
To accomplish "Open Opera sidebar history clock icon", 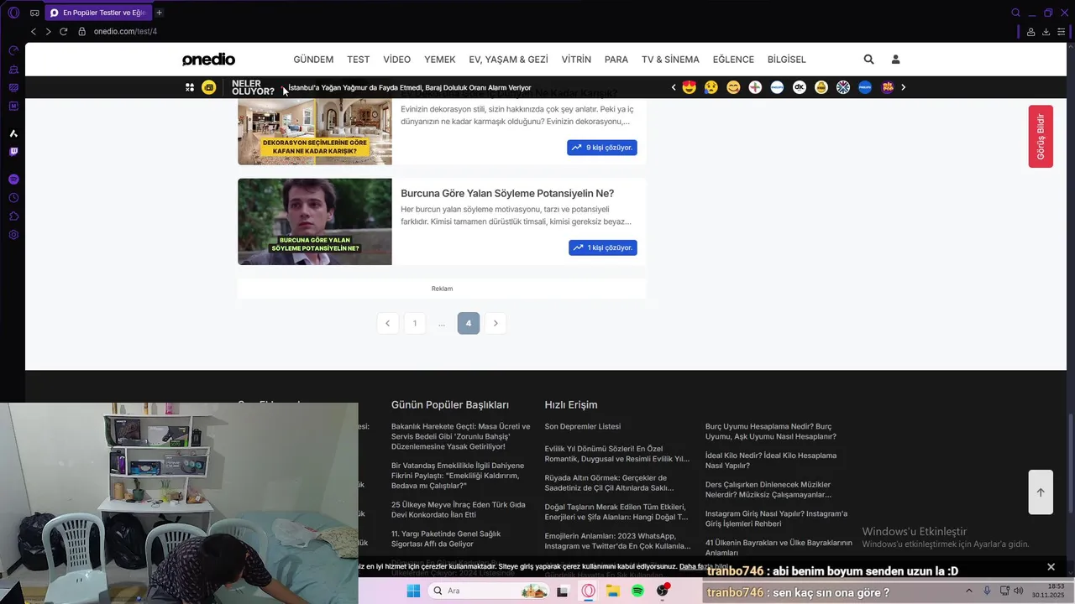I will (13, 198).
